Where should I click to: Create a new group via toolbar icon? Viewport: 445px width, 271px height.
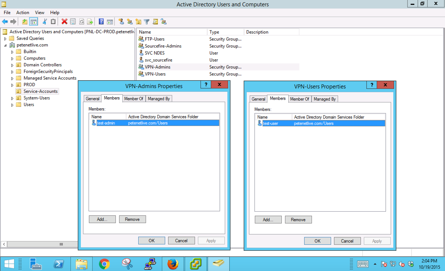click(130, 22)
